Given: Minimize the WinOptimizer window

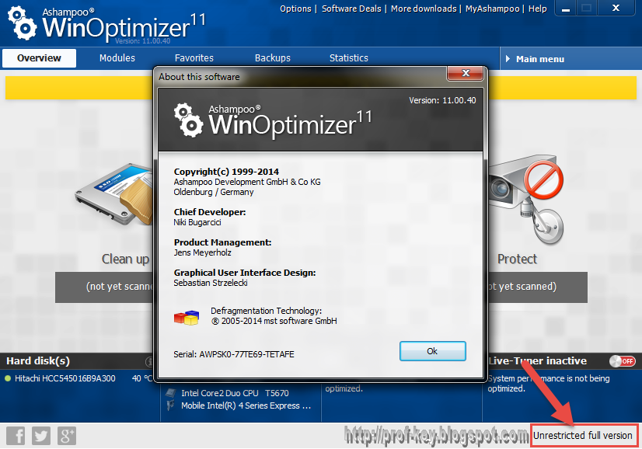Looking at the screenshot, I should pos(565,9).
